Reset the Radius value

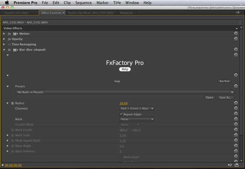[236, 102]
